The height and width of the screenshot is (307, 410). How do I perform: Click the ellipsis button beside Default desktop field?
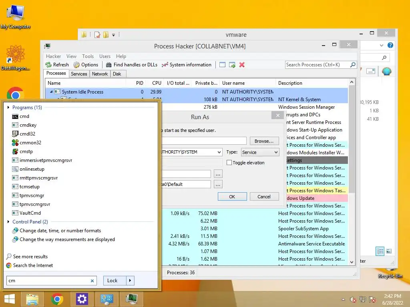point(218,184)
